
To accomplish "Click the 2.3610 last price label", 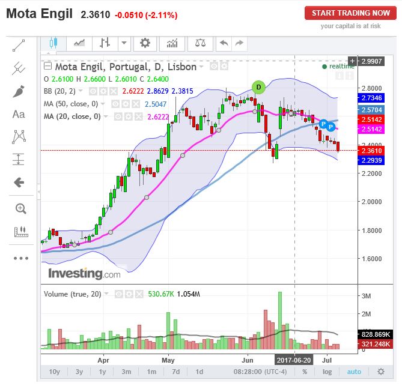I will click(x=371, y=151).
